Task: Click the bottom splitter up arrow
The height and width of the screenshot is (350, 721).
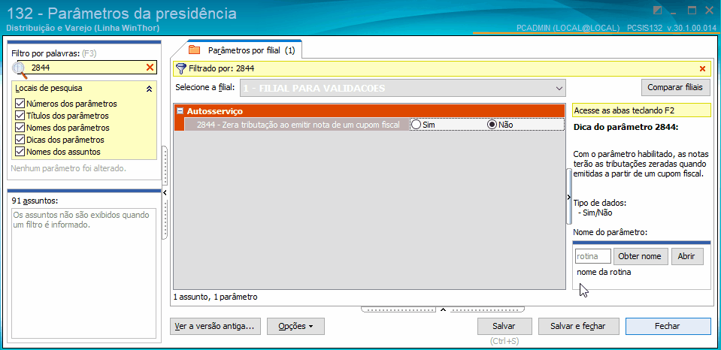Action: point(443,309)
